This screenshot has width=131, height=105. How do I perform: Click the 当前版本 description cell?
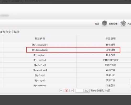click(x=111, y=85)
